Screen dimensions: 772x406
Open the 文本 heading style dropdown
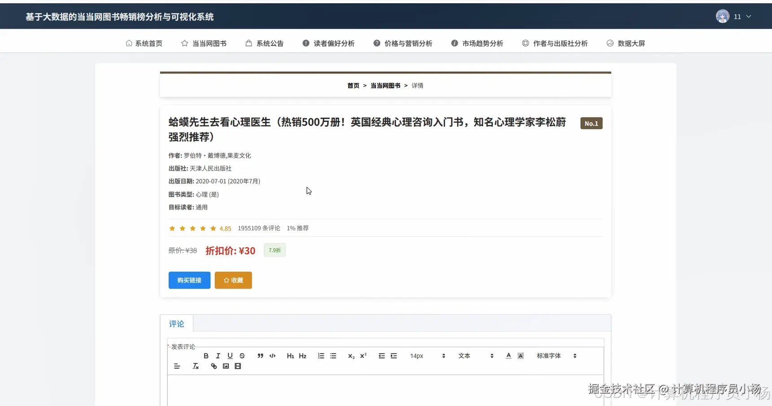pos(475,356)
